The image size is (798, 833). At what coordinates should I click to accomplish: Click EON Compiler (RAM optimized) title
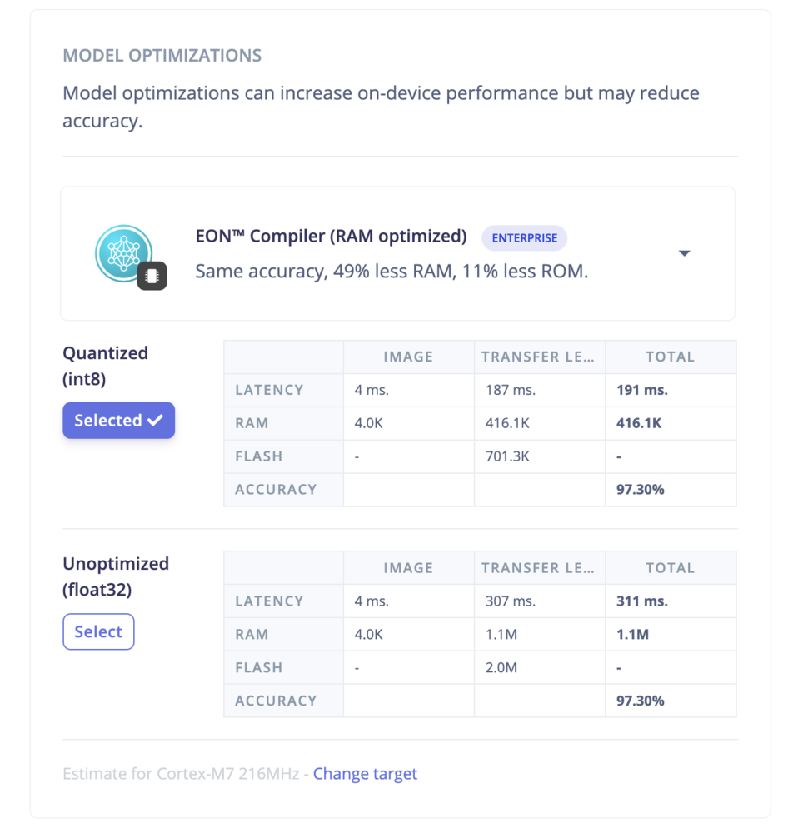coord(331,236)
